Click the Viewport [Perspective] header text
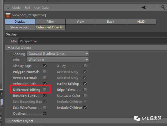This screenshot has height=126, width=167. click(29, 15)
